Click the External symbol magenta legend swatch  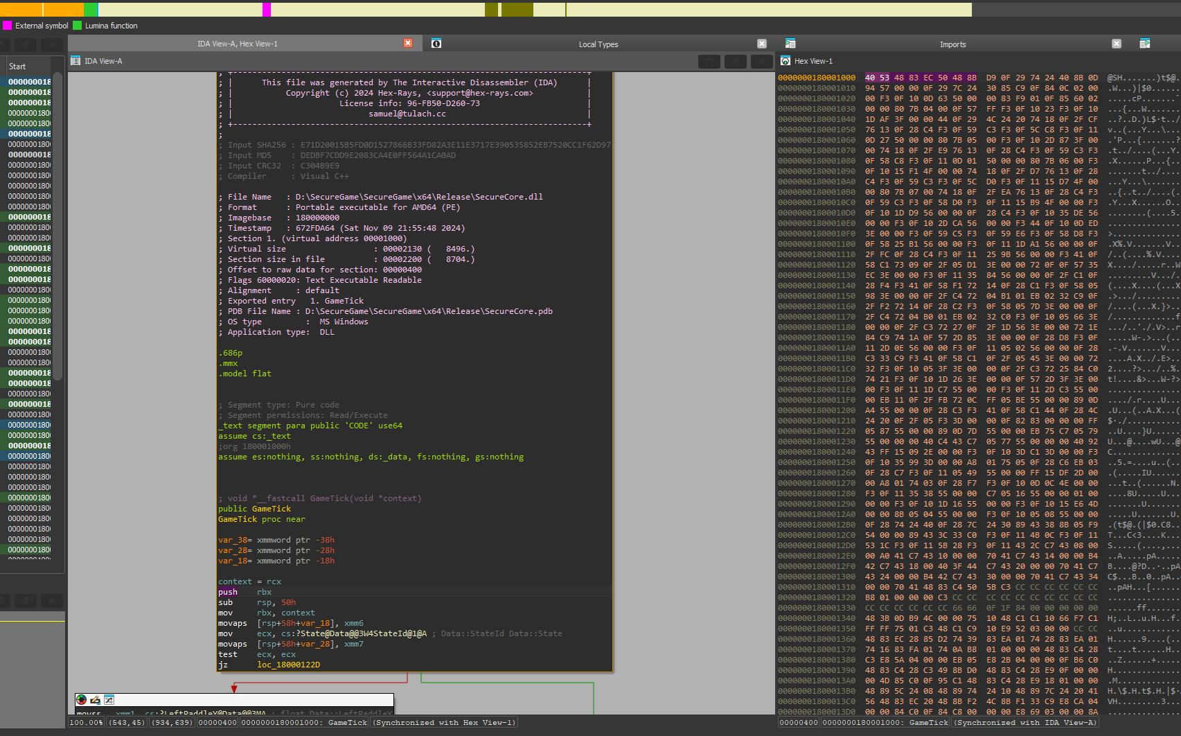(x=7, y=26)
